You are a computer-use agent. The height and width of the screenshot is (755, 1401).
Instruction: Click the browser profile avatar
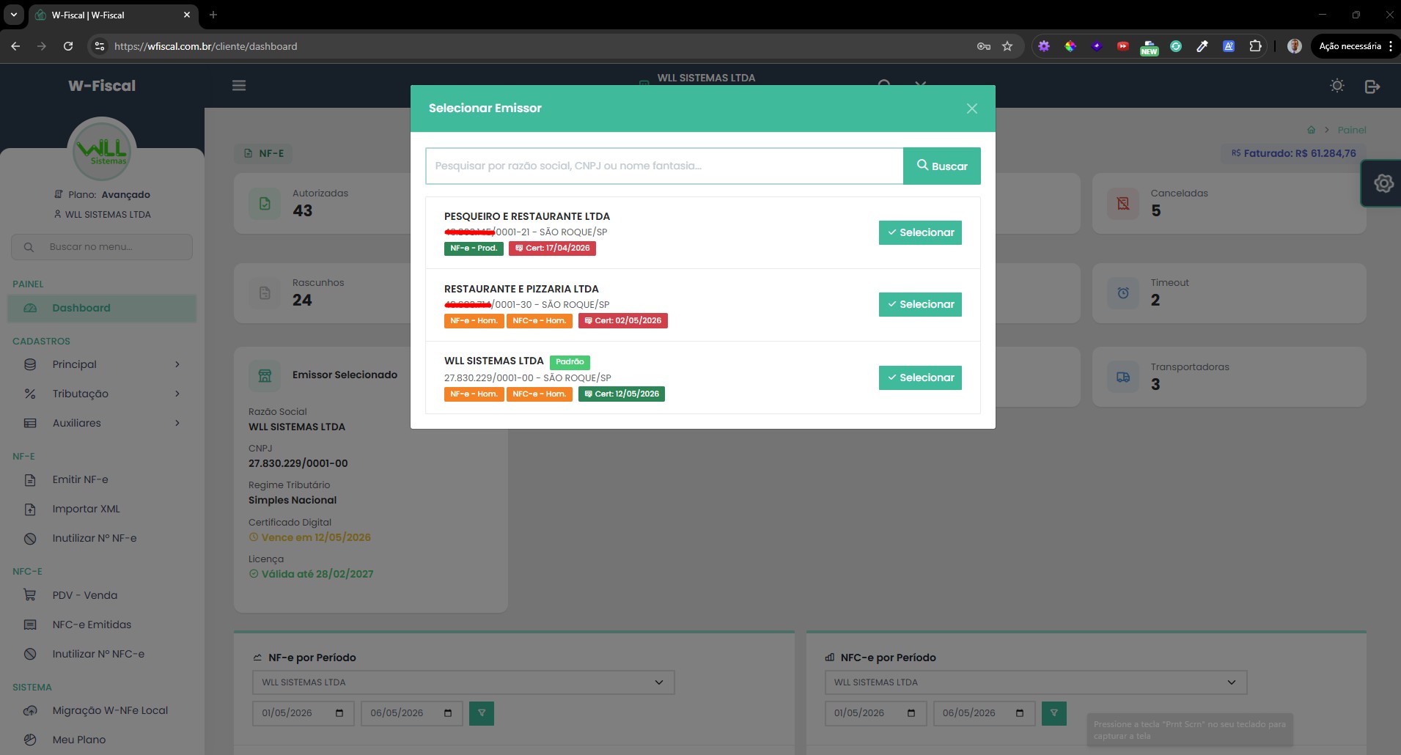[x=1295, y=46]
